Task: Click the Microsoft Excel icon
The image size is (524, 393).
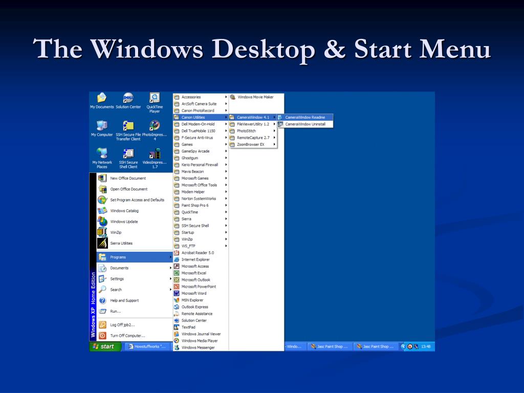Action: [x=177, y=273]
